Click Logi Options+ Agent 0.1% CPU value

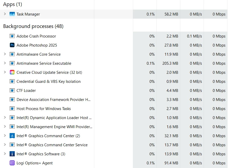coord(151,163)
